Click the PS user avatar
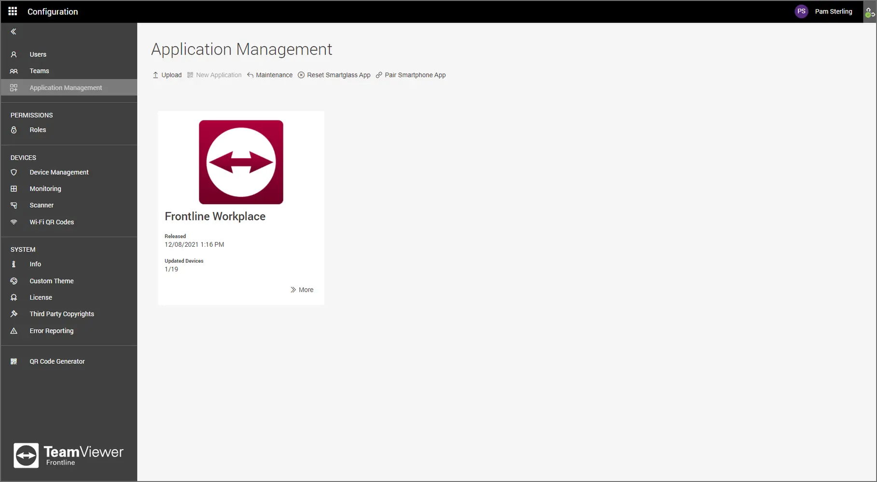This screenshot has width=877, height=482. [801, 11]
